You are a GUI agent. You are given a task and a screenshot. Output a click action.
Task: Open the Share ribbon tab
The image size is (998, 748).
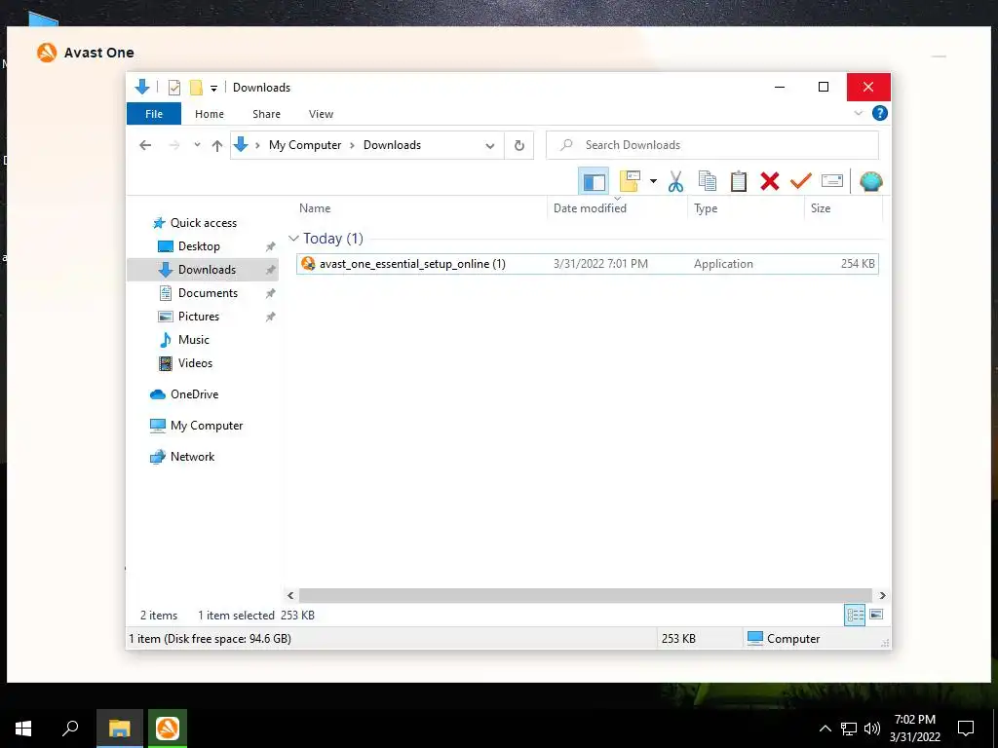click(x=266, y=114)
